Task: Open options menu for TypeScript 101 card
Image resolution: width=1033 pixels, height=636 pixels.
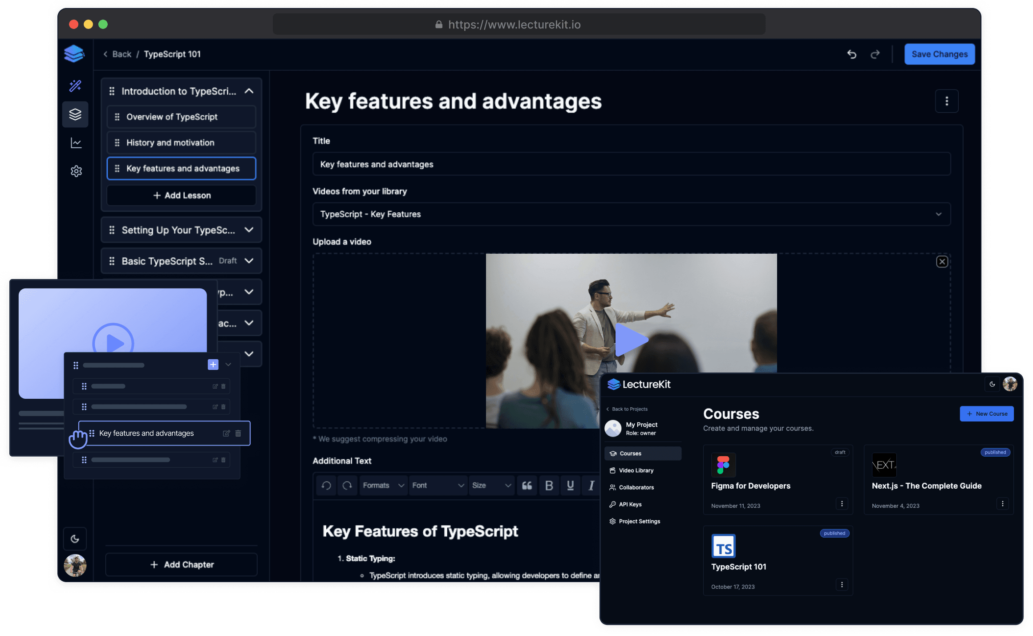Action: 842,585
